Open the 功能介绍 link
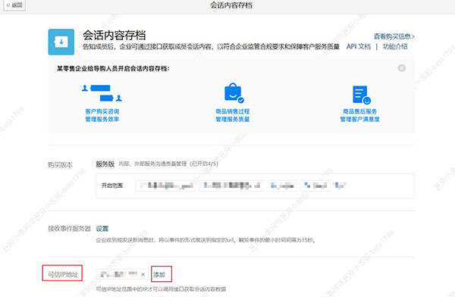Viewport: 455px width, 297px height. click(x=395, y=46)
